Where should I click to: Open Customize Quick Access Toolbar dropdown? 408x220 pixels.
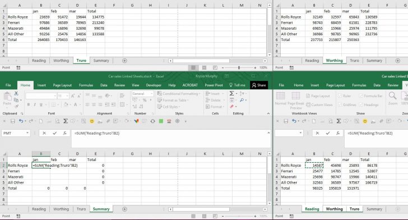coord(186,121)
